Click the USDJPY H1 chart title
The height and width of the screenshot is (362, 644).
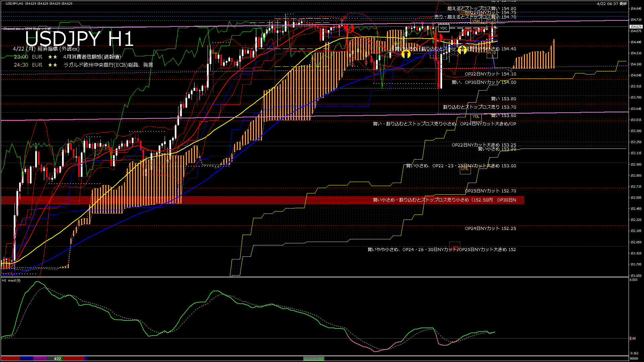[79, 39]
